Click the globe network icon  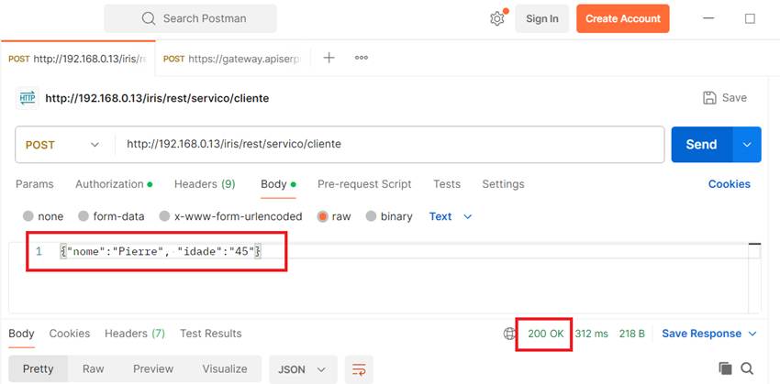[510, 334]
